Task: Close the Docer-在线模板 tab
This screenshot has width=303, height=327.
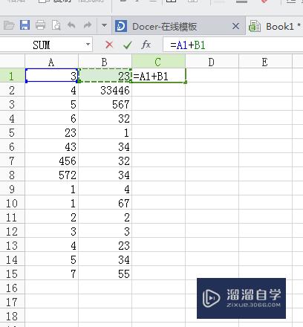Action: (x=235, y=26)
